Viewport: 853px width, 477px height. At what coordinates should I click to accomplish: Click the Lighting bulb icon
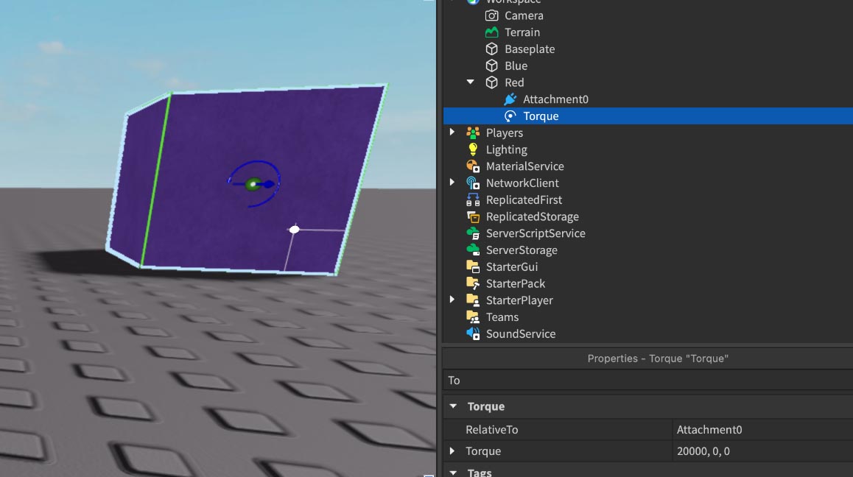pos(473,149)
